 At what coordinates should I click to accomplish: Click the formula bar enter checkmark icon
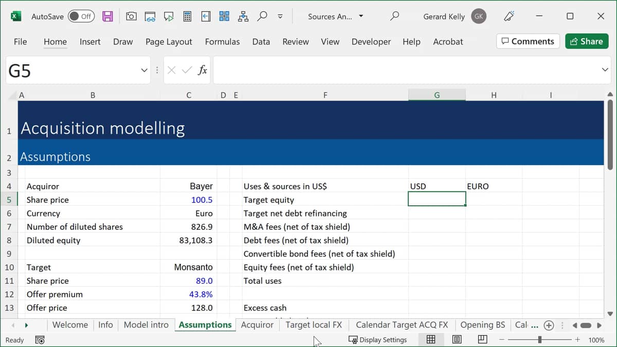[187, 70]
